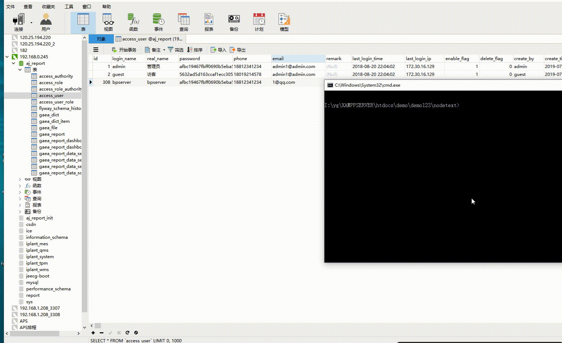Open the Views section icon

pos(108,21)
